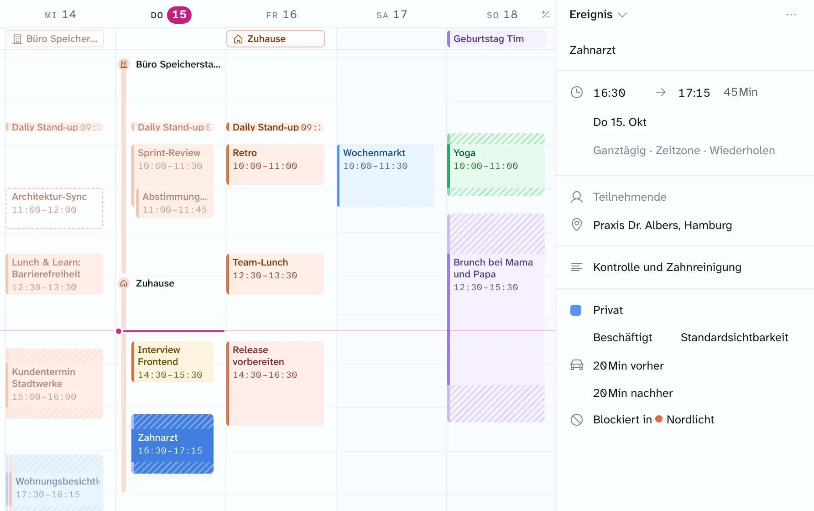The height and width of the screenshot is (511, 814).
Task: Open the Zuhause all-day event on Friday
Action: 276,39
